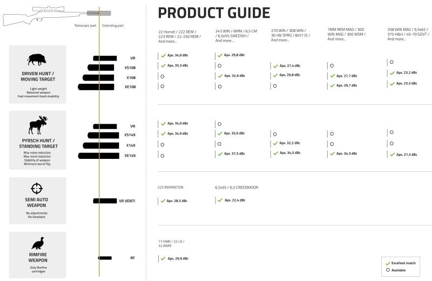Click the Available legend circle
The height and width of the screenshot is (281, 432).
[388, 270]
